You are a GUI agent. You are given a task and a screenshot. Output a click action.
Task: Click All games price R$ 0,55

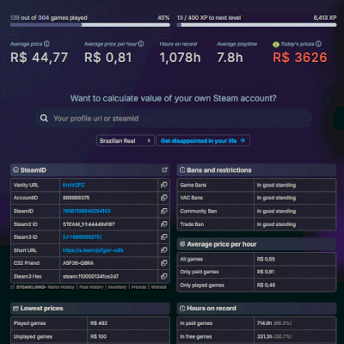pos(266,259)
